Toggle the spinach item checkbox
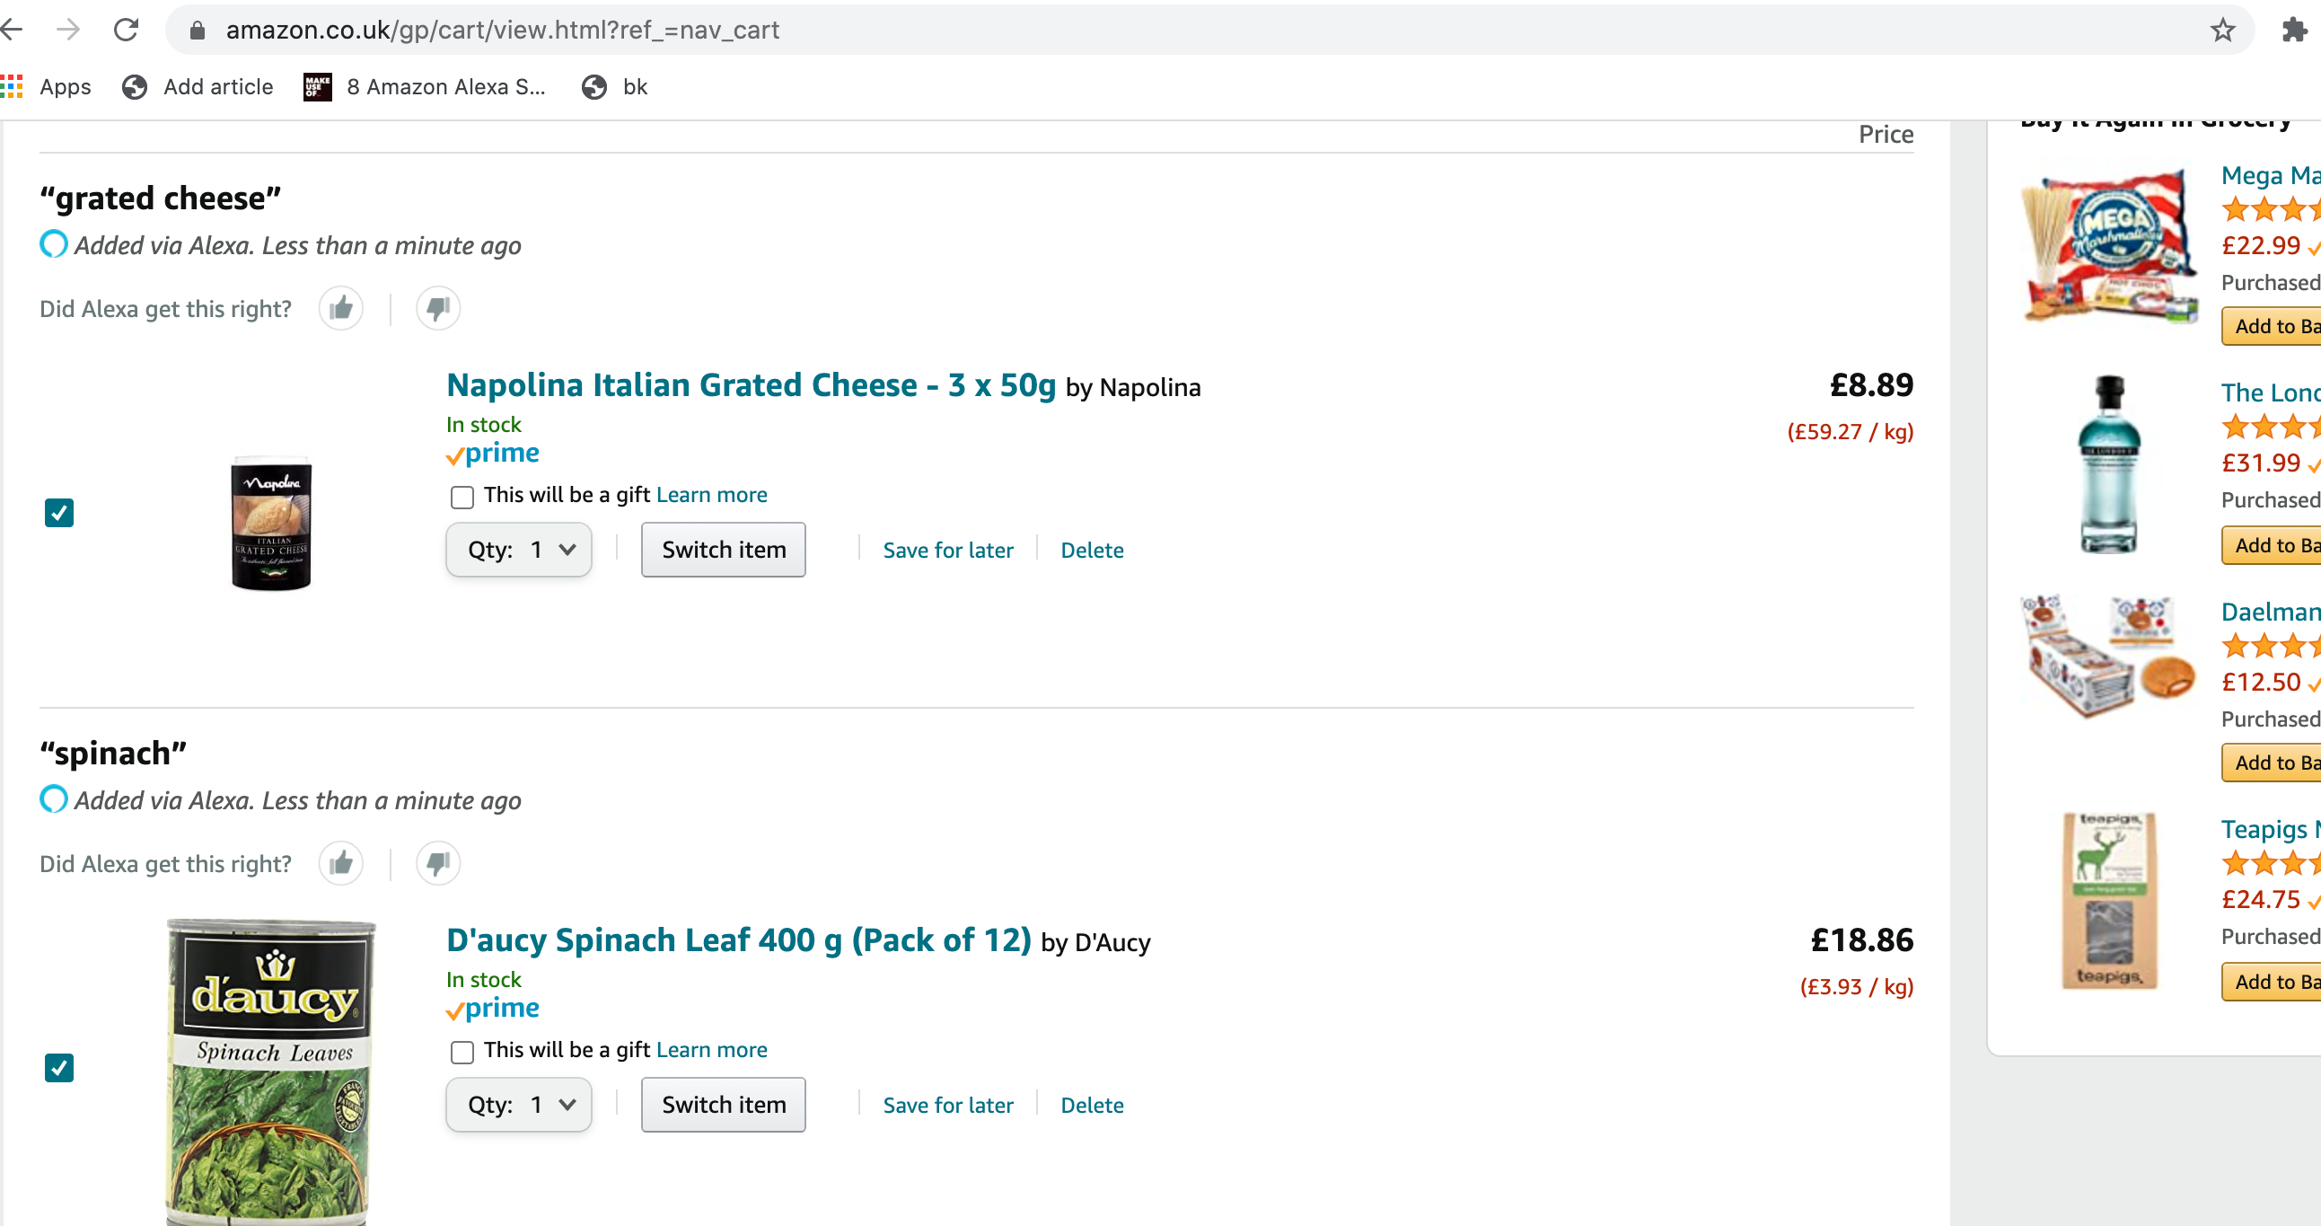 tap(58, 1068)
